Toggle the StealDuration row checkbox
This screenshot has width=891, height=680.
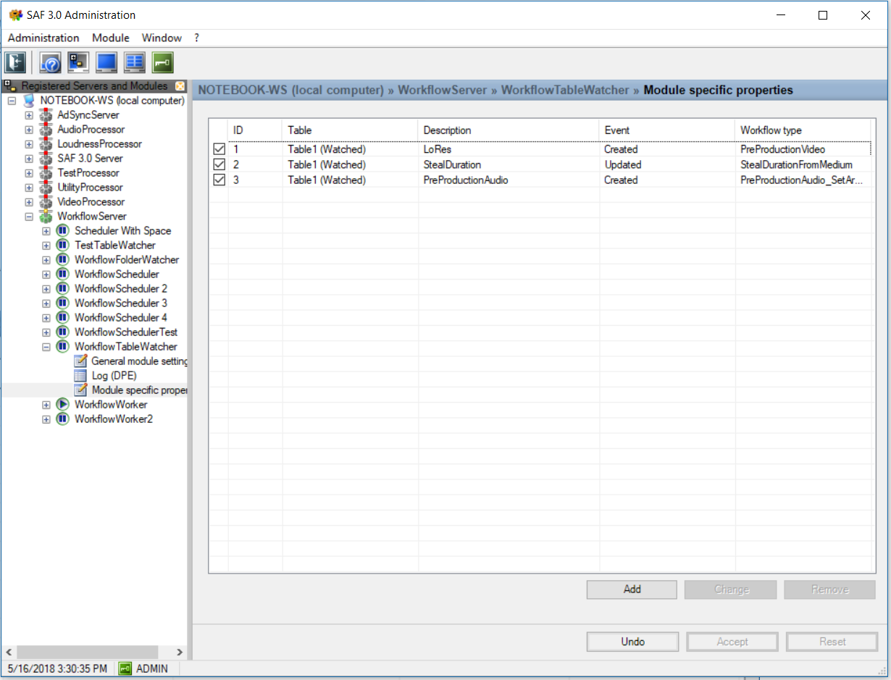[219, 164]
